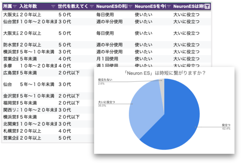
Task: Open the filter icon on 所属 column
Action: (15, 6)
